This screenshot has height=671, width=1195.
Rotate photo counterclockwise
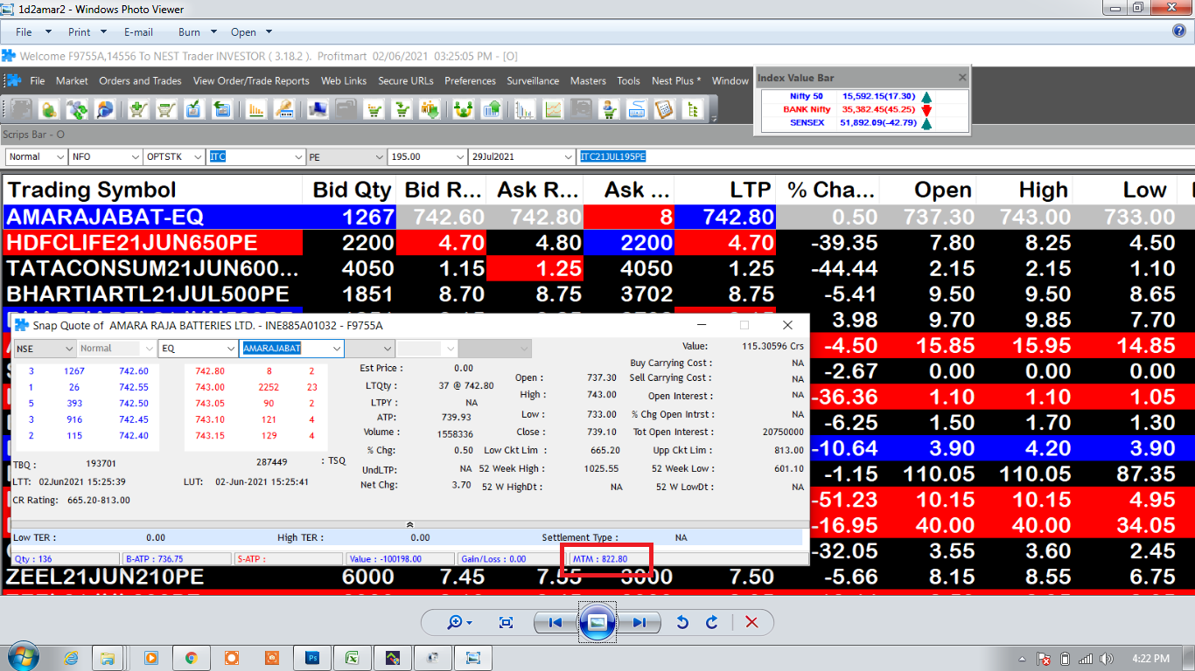683,622
